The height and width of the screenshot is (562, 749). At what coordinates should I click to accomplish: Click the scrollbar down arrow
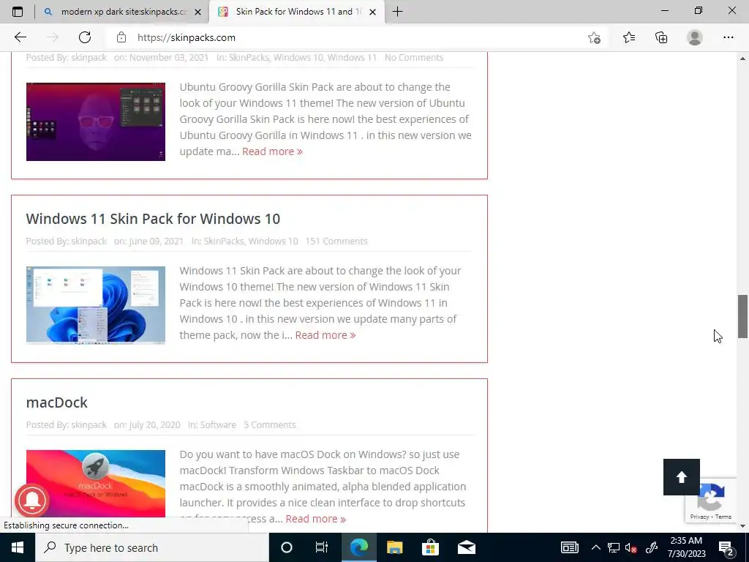coord(743,526)
